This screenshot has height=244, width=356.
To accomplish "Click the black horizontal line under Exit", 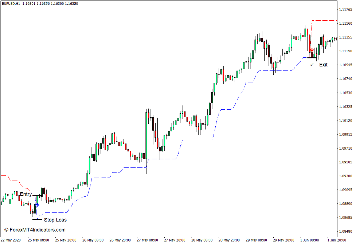I will [312, 58].
